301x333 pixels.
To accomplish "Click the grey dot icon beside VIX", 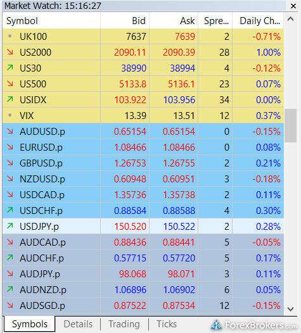I will pyautogui.click(x=10, y=115).
